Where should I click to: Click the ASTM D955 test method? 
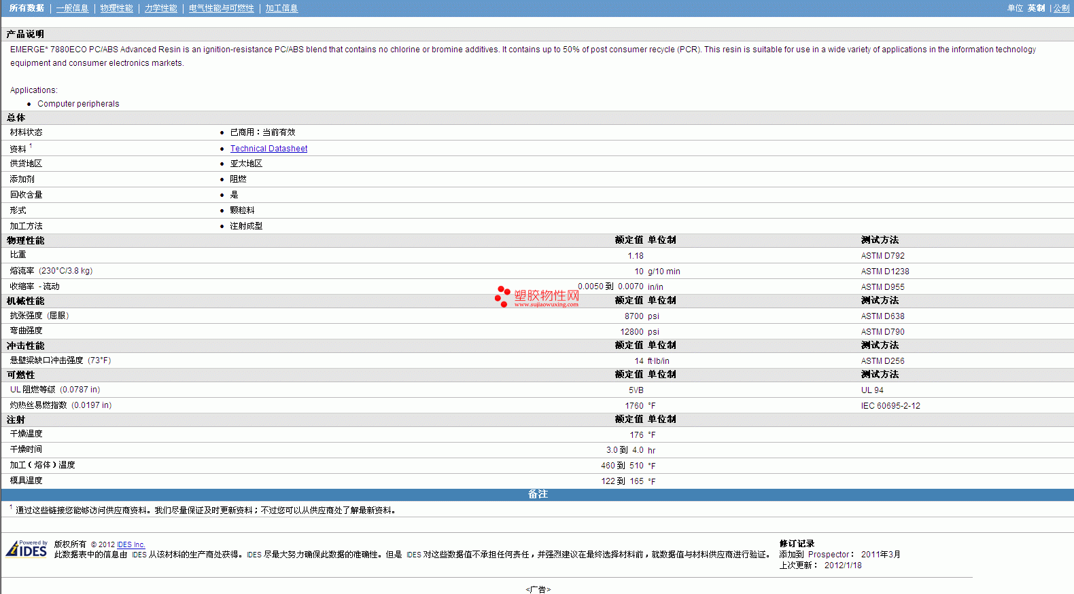[x=883, y=287]
